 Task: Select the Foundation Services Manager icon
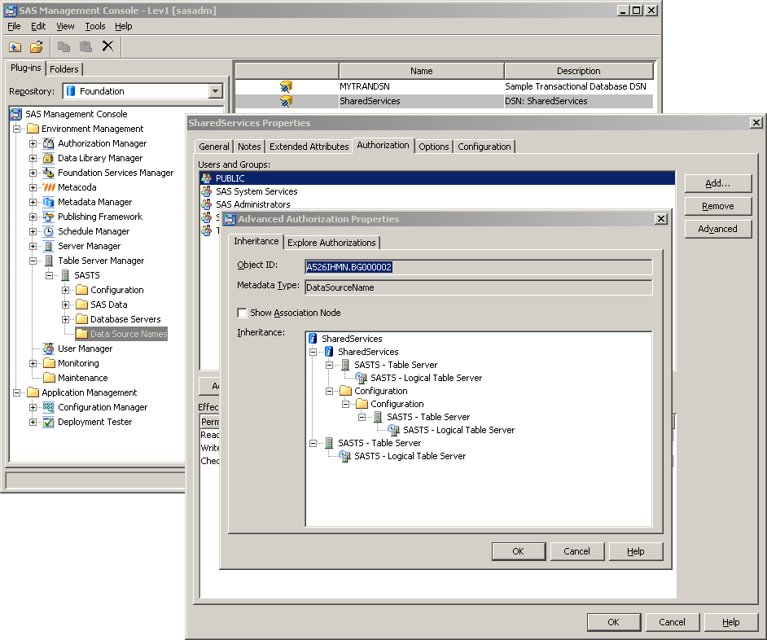point(48,173)
